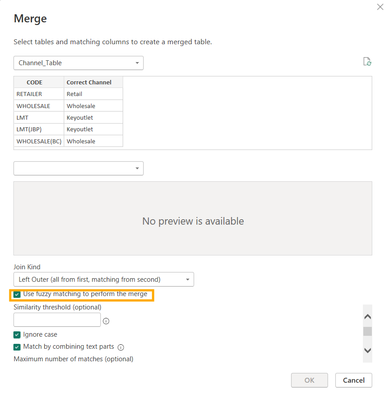Click the scroll up arrow of fuzzy options

367,317
